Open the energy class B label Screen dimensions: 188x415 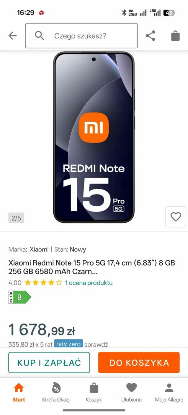pos(20,297)
